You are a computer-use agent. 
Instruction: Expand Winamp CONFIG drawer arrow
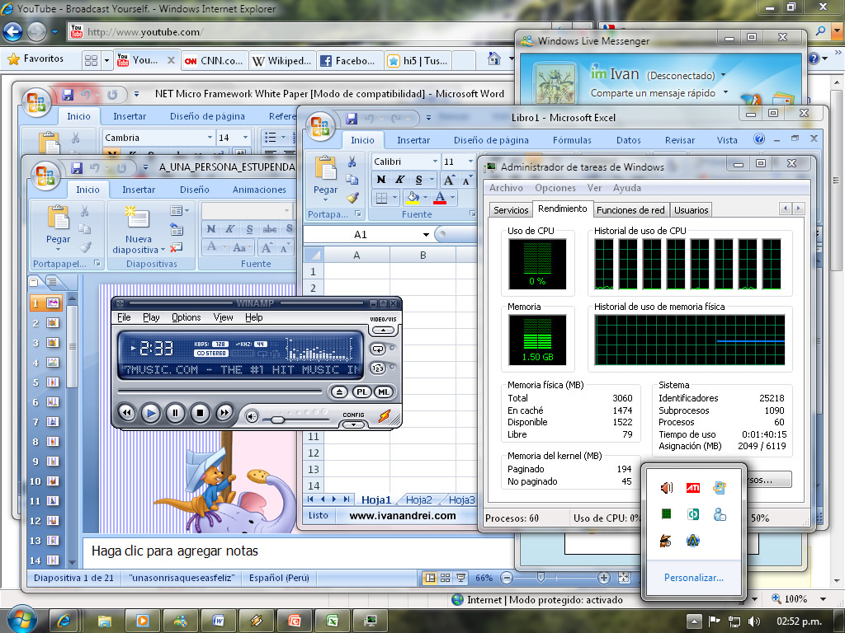353,424
